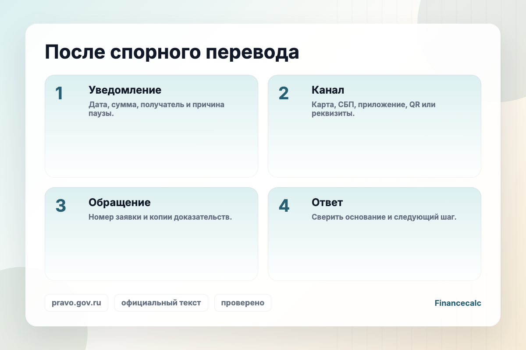Click the Обращение card heading
Image resolution: width=526 pixels, height=350 pixels.
(x=120, y=203)
